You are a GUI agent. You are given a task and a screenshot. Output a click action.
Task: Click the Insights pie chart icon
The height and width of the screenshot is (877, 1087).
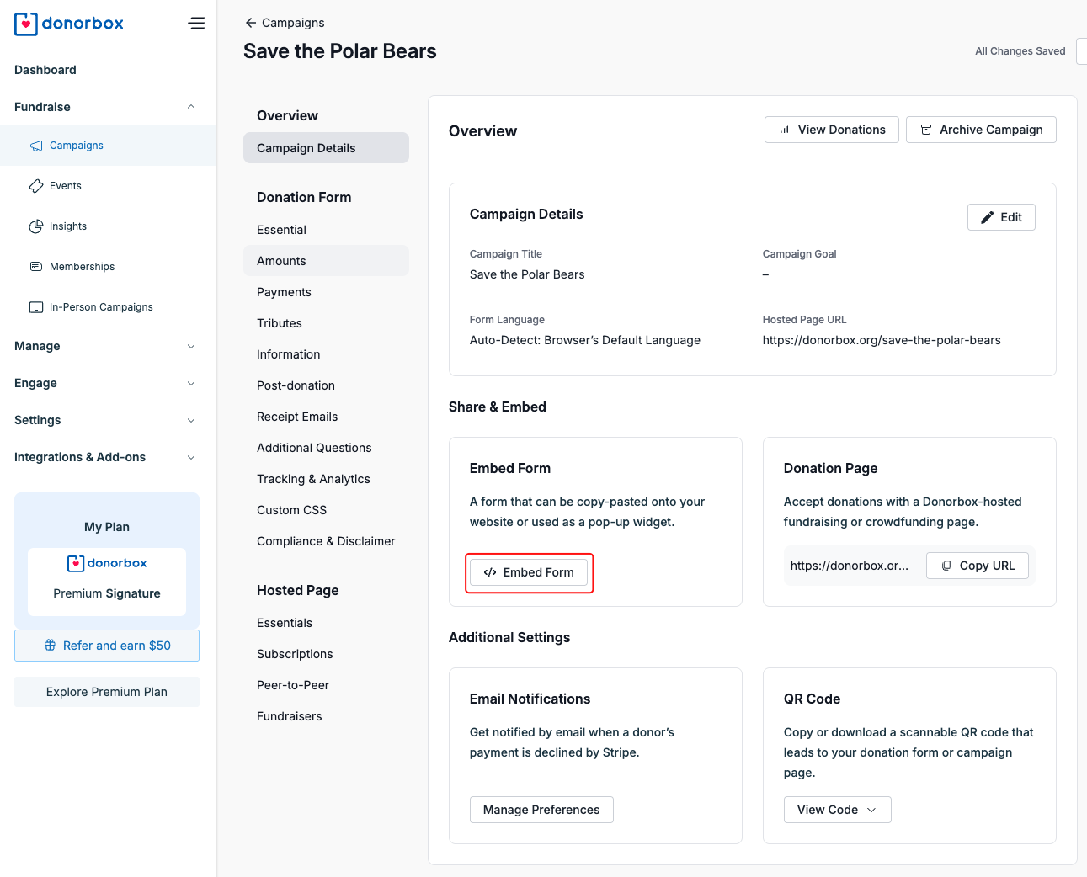coord(36,226)
